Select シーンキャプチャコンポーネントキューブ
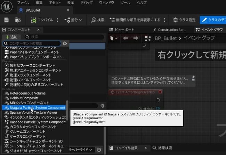The width and height of the screenshot is (226, 155). [34, 146]
